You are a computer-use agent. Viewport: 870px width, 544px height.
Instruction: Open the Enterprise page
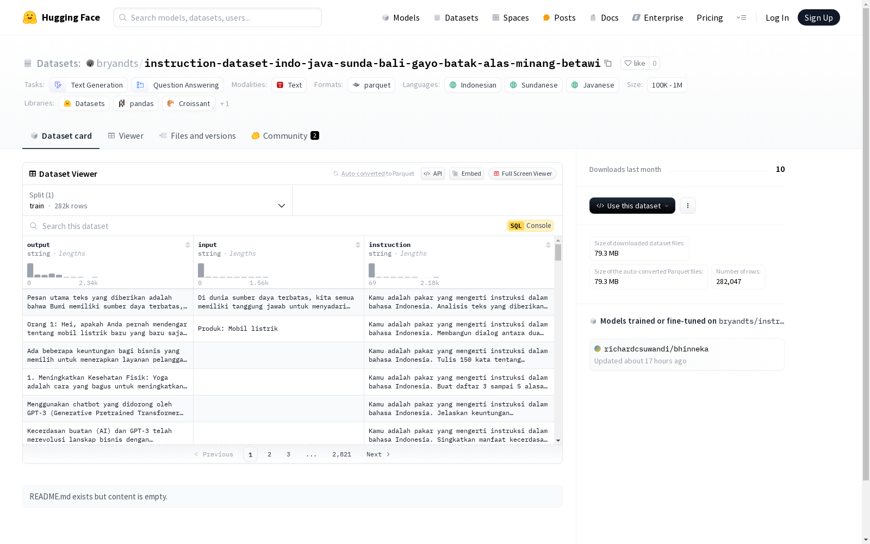pos(658,17)
